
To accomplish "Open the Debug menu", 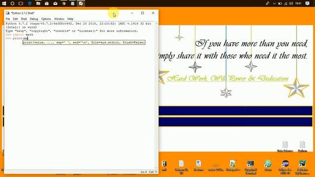I will click(x=34, y=19).
